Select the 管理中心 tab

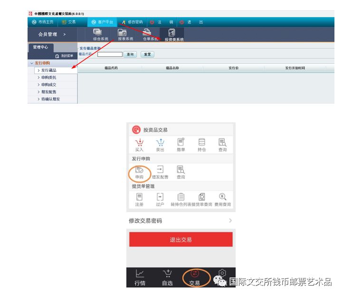coord(41,47)
